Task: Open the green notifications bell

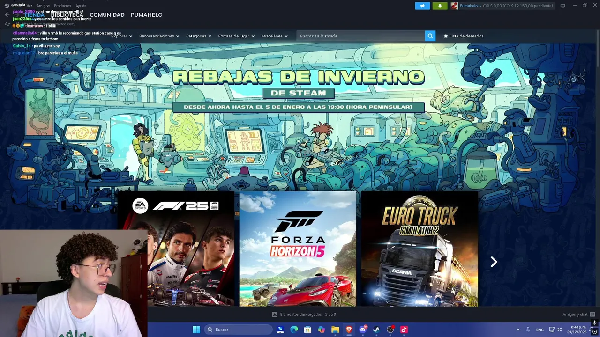Action: 440,6
